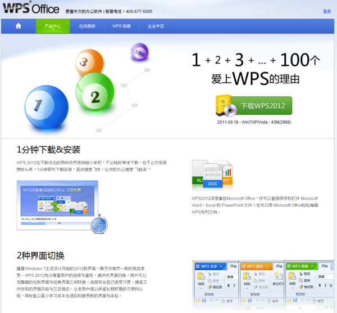Viewport: 337px width, 313px height.
Task: Click the green number 2 ball
Action: (95, 92)
